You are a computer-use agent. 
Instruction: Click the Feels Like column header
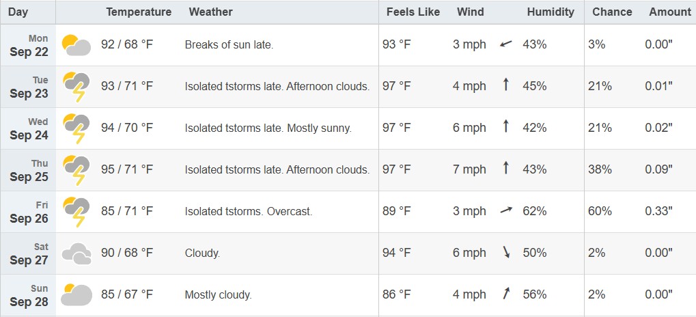pyautogui.click(x=413, y=12)
